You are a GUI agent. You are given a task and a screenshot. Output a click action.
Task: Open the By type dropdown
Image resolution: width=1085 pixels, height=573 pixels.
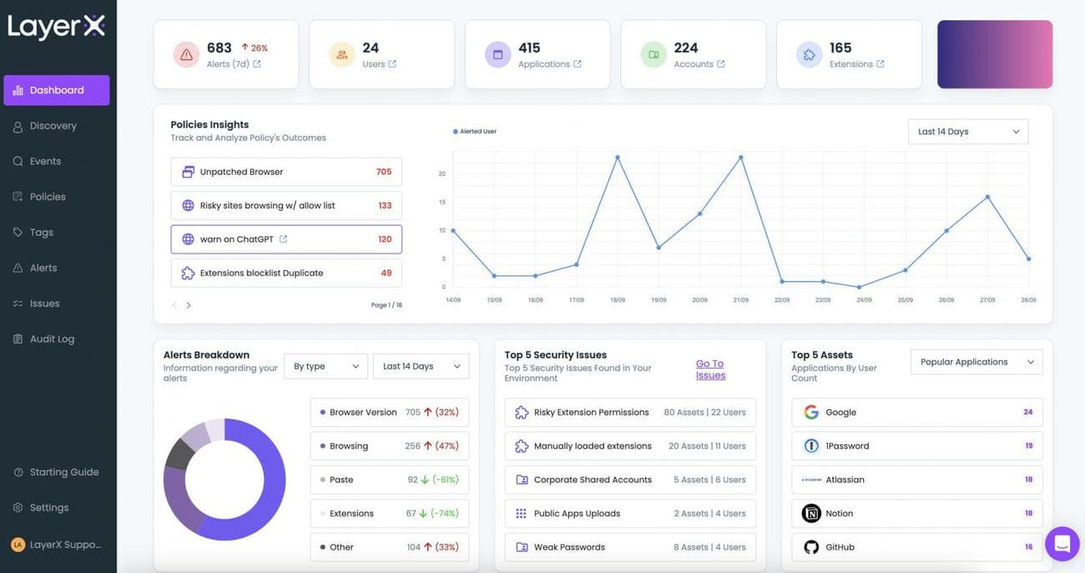(325, 364)
